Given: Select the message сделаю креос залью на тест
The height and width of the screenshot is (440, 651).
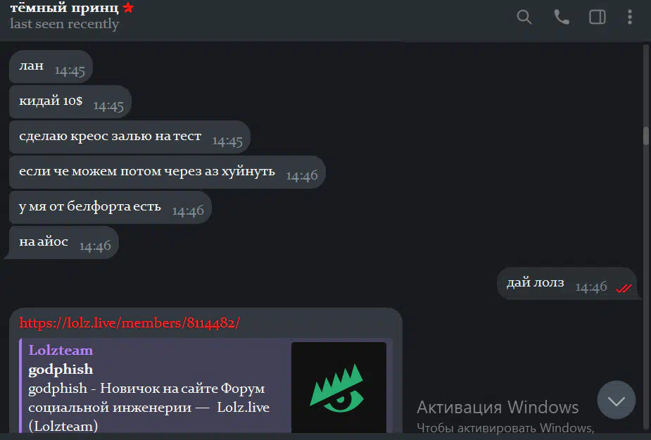Looking at the screenshot, I should coord(129,137).
